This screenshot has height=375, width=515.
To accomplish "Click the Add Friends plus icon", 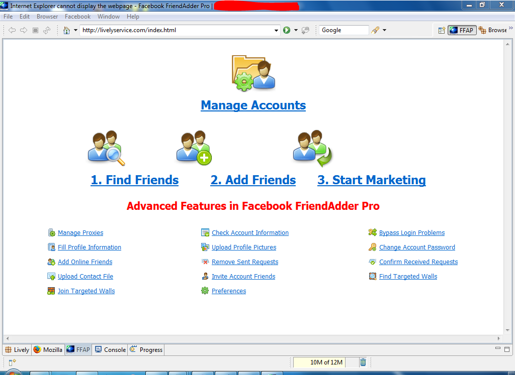I will tap(194, 148).
